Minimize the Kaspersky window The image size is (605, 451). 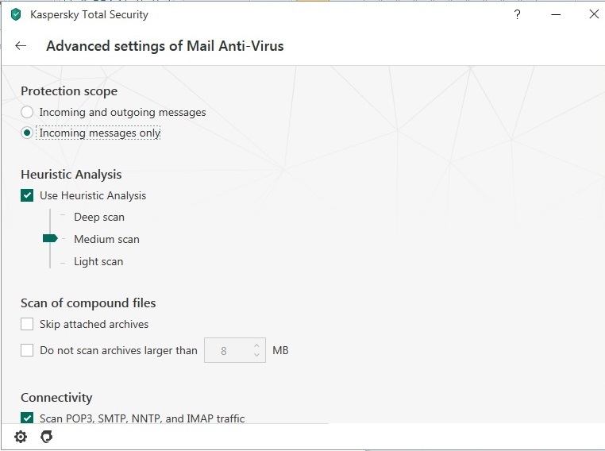(x=555, y=14)
